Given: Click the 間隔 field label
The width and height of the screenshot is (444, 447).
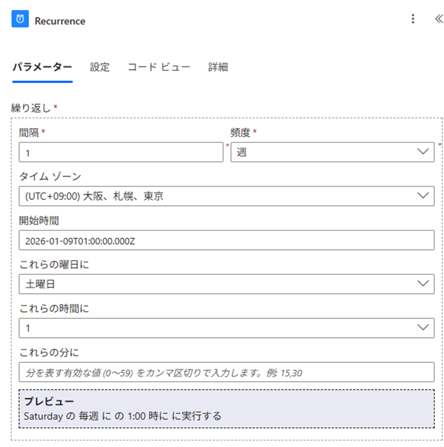Looking at the screenshot, I should 29,132.
